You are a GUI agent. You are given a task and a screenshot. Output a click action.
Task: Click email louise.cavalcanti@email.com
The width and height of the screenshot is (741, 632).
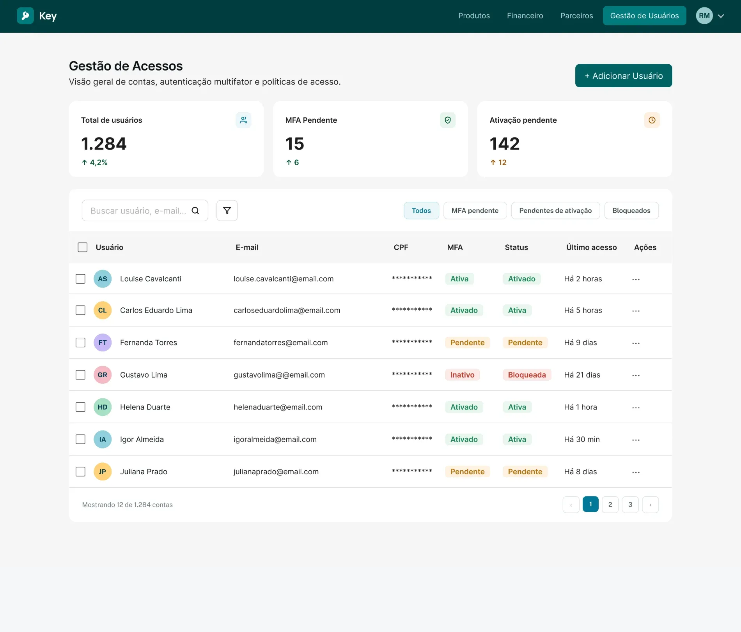[284, 279]
